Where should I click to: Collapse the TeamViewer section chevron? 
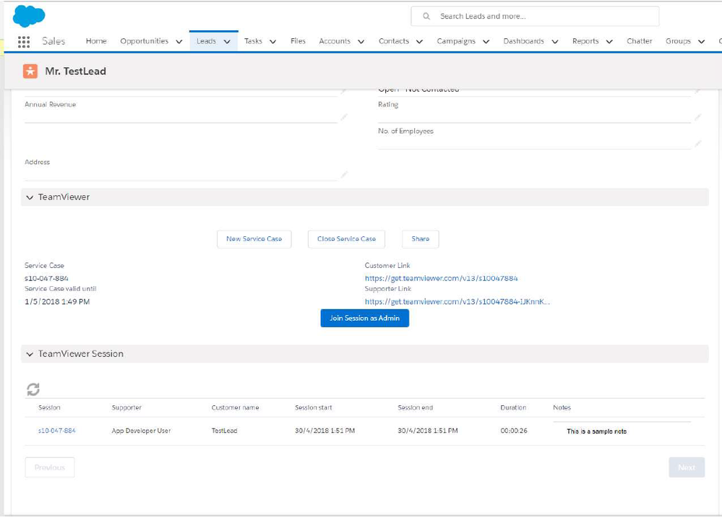[30, 197]
